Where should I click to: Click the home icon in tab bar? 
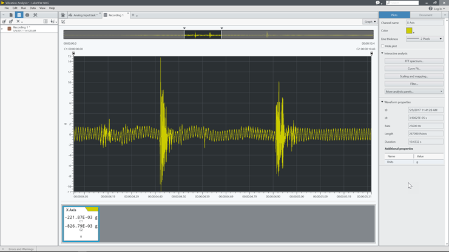pyautogui.click(x=62, y=15)
